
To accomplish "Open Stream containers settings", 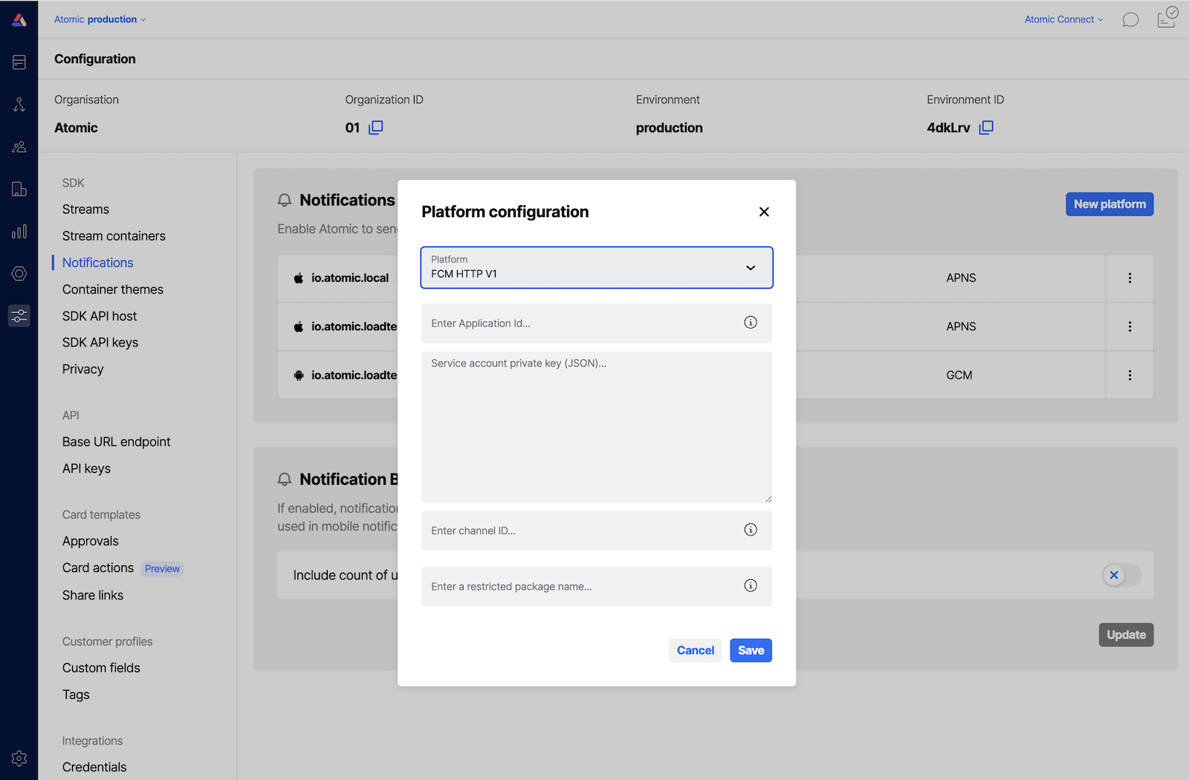I will point(114,236).
